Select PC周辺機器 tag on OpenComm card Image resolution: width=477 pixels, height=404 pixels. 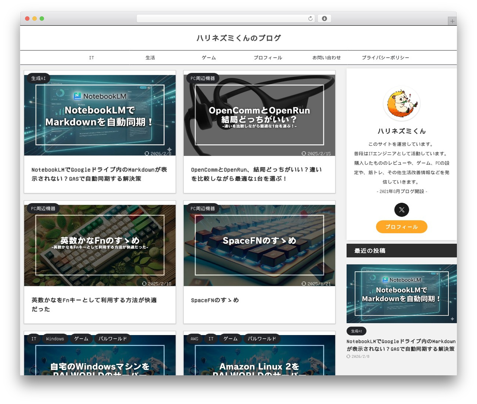click(203, 78)
